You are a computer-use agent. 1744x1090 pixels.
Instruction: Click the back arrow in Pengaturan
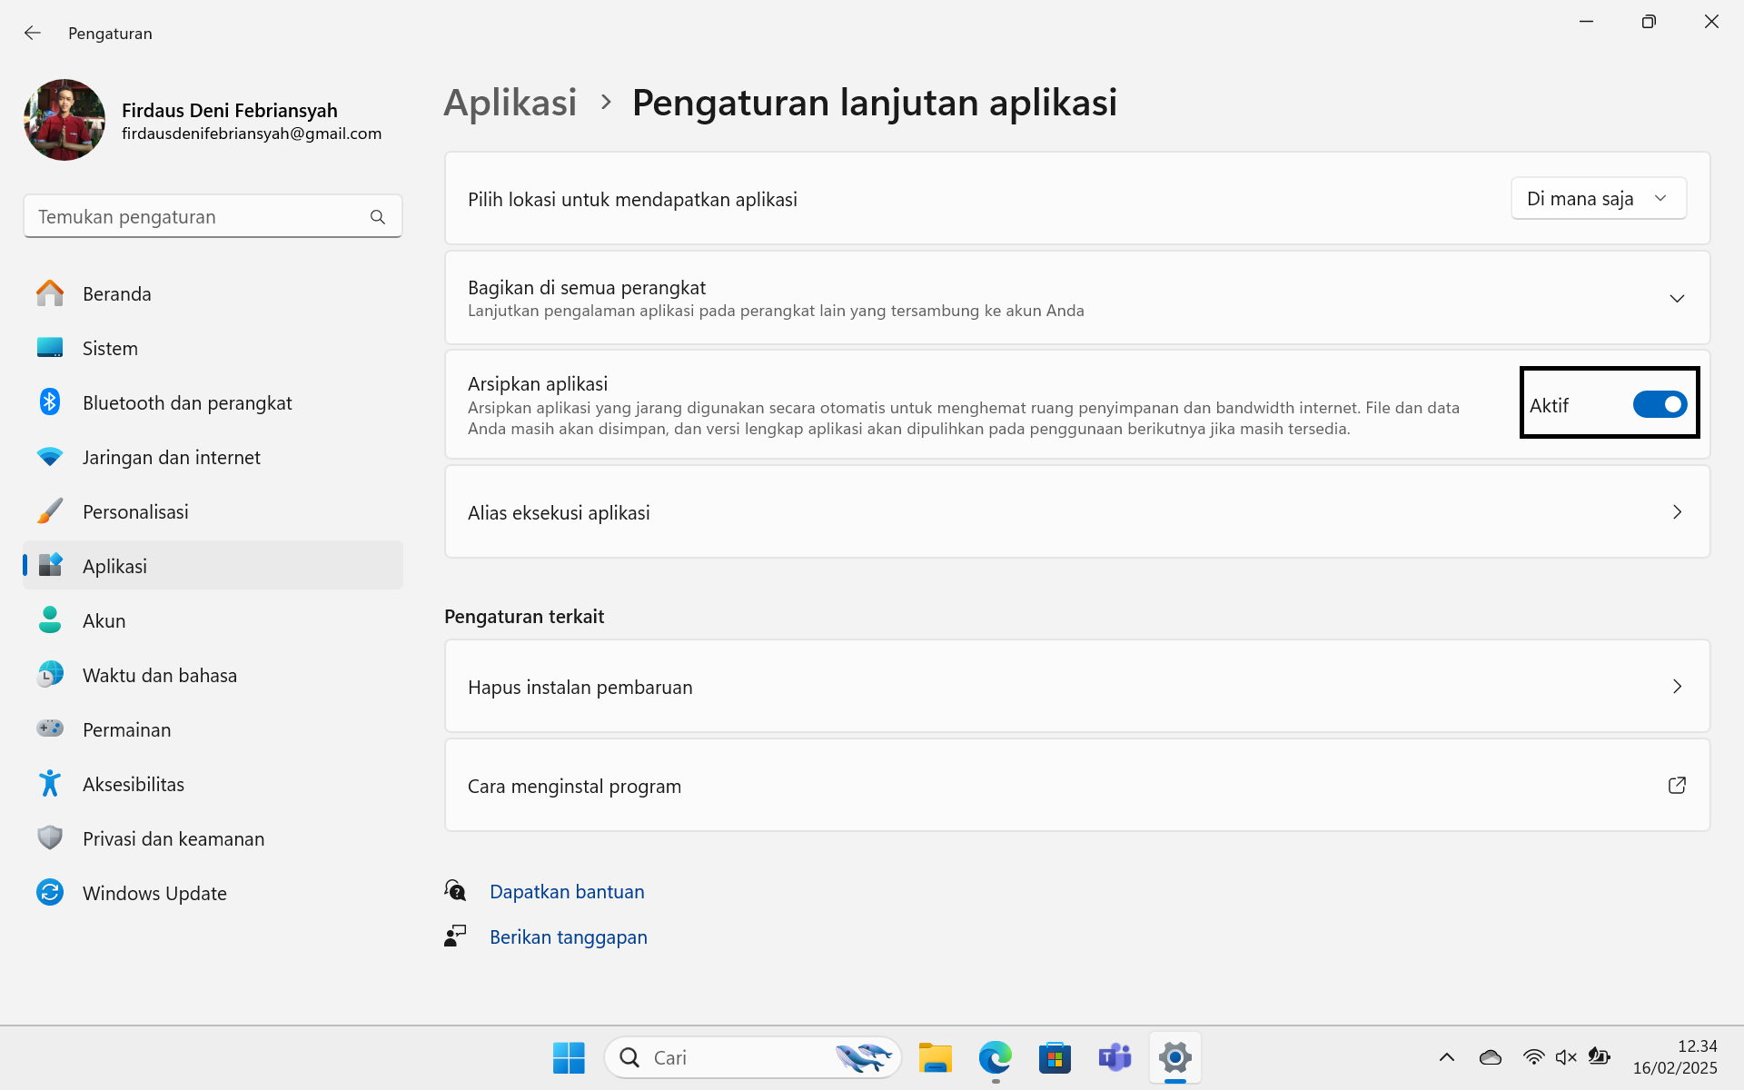coord(33,33)
